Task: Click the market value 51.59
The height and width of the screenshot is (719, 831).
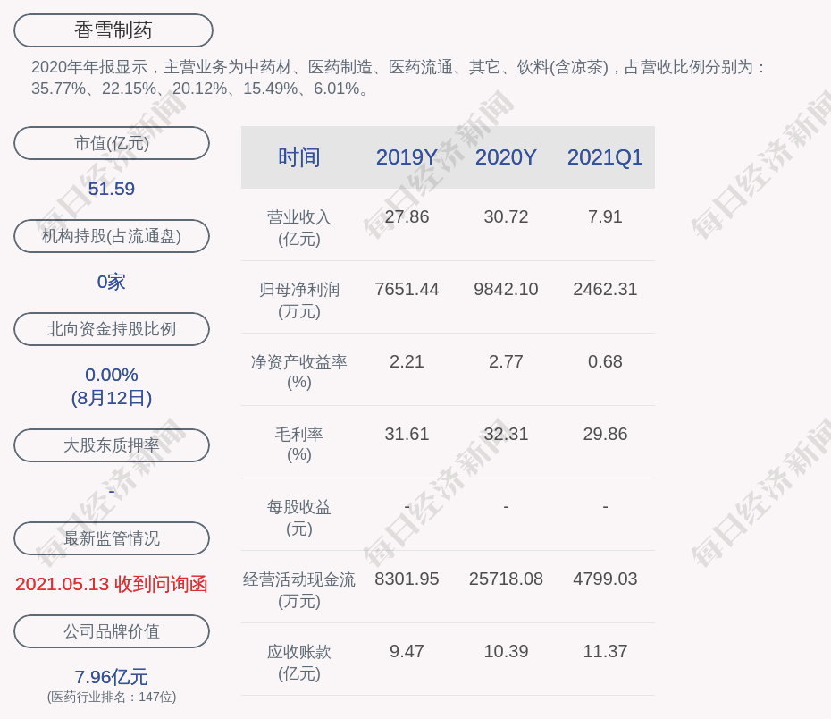Action: (112, 189)
